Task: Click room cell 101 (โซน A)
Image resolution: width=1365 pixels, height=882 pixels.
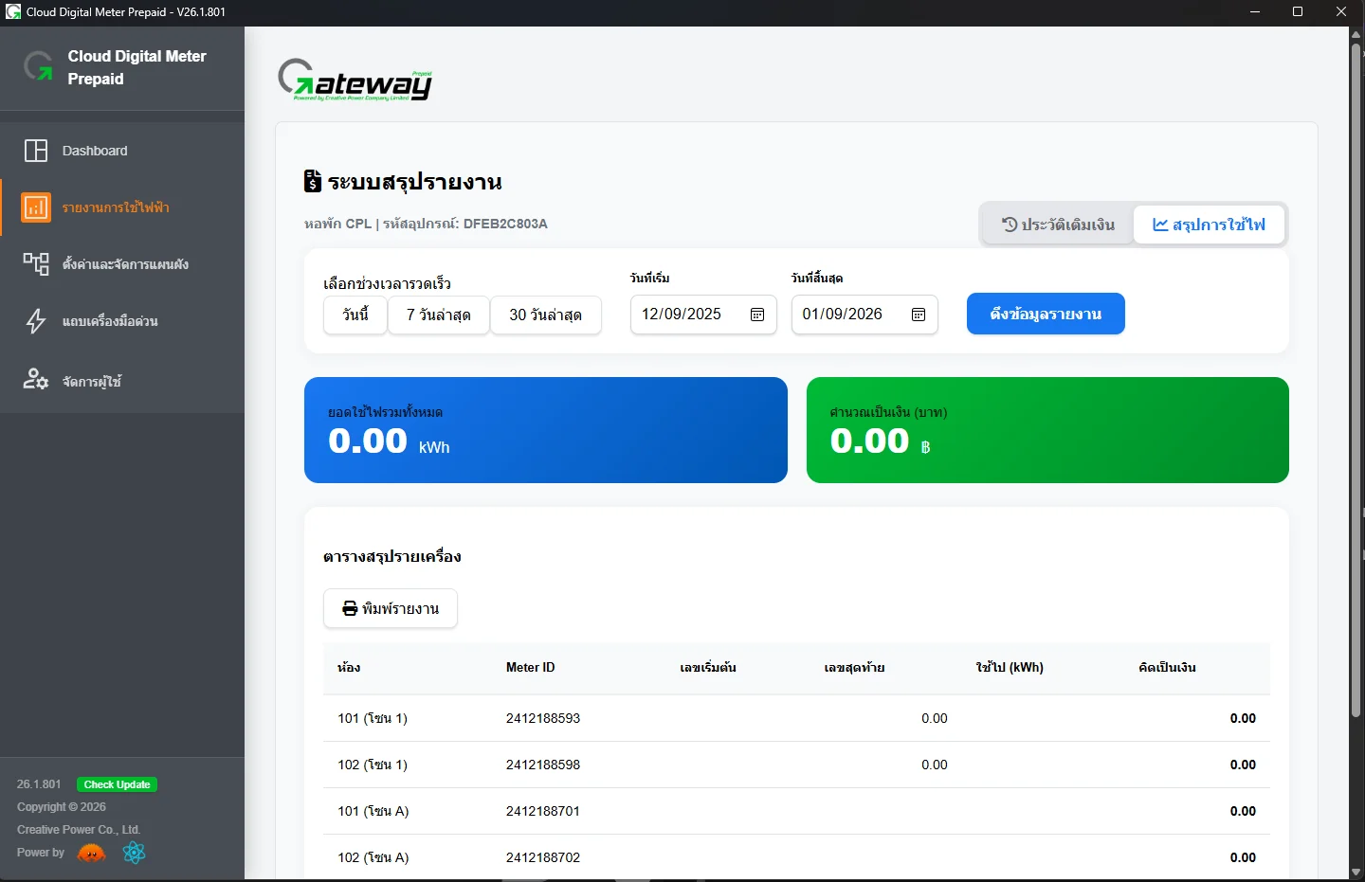Action: [373, 811]
